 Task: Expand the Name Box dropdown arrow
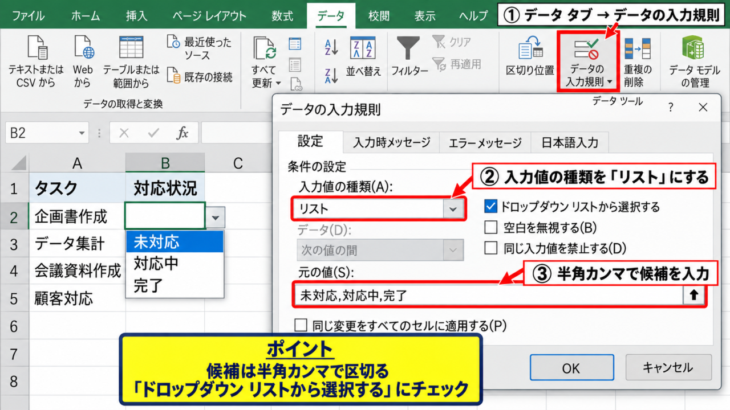click(x=81, y=133)
